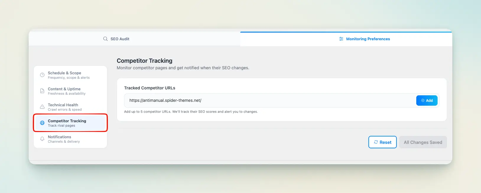Click the circular arrows icon in Reset

pos(376,142)
